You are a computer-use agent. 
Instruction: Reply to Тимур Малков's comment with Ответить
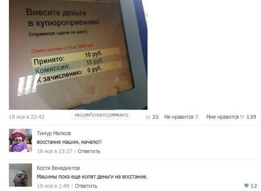[89, 151]
